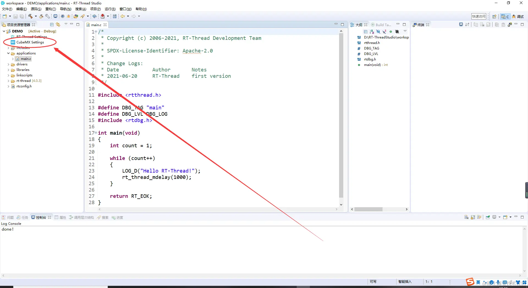The height and width of the screenshot is (288, 528).
Task: Toggle group macros hash icon in outline
Action: point(397,32)
